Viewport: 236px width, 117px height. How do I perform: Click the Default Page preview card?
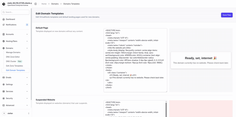coord(201,60)
